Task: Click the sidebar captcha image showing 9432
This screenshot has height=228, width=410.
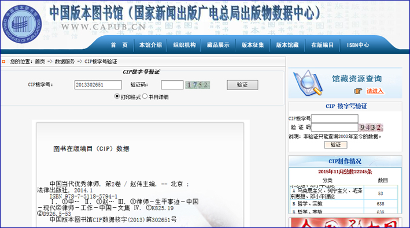Action: coord(371,128)
